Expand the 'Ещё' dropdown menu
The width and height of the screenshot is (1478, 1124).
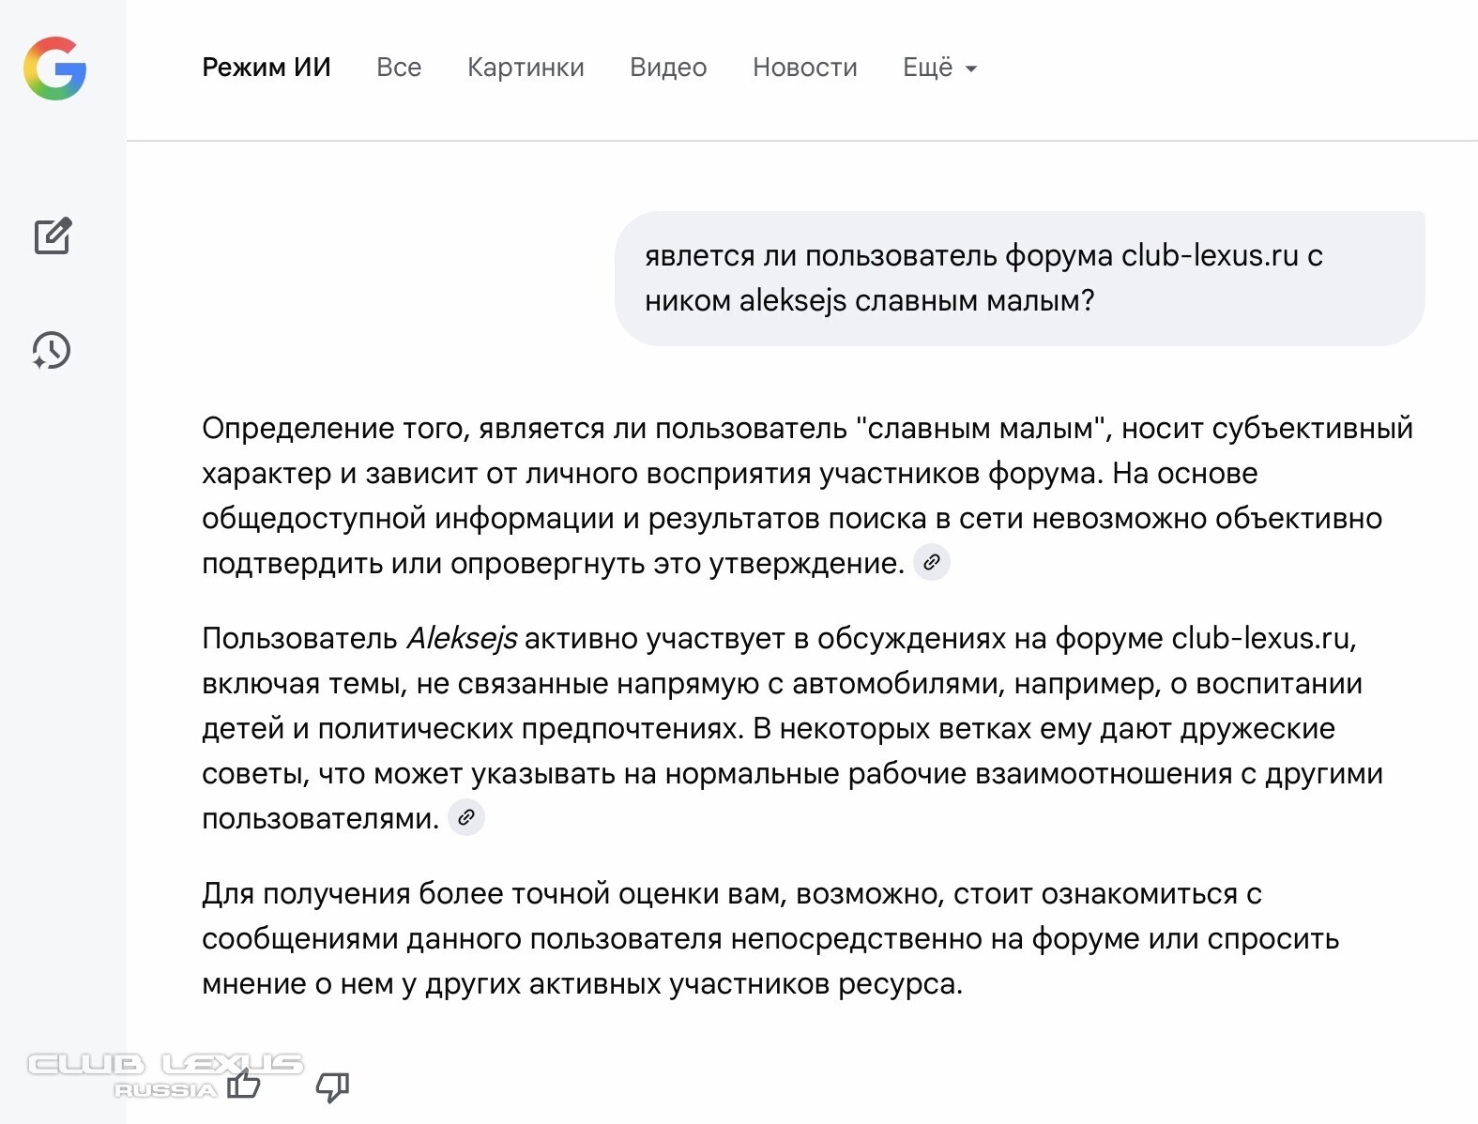click(939, 68)
